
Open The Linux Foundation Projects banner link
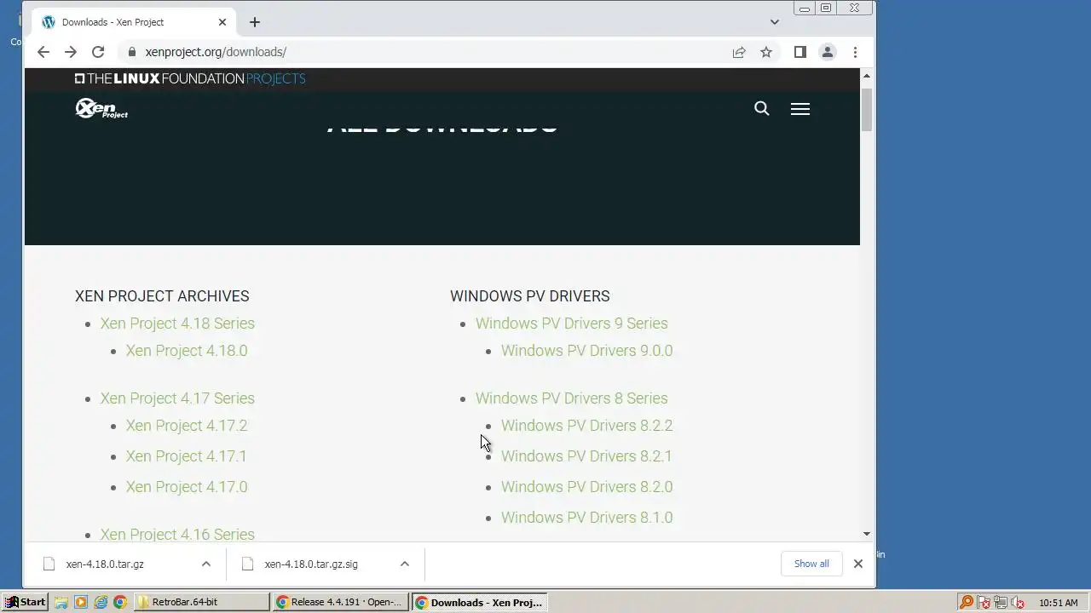pos(190,78)
